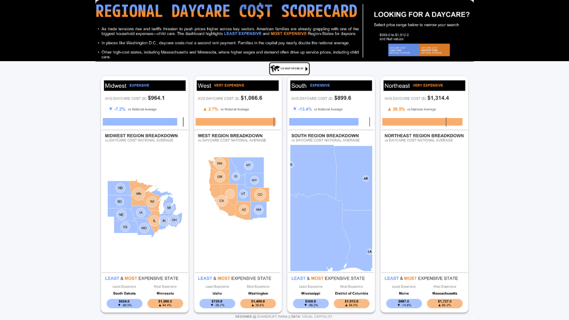Select the LA marker on the South map
This screenshot has height=320, width=569.
[369, 252]
